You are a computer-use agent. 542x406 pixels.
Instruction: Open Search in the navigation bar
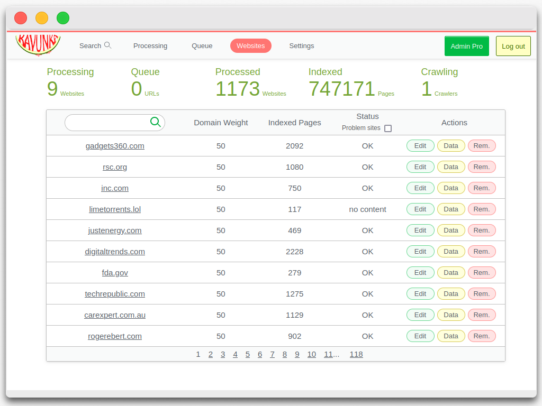point(95,46)
